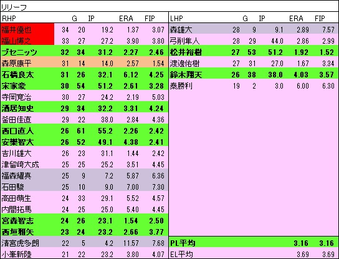Viewport: 339px width, 259px height.
Task: Select the 福井優也 name cell
Action: [27, 29]
